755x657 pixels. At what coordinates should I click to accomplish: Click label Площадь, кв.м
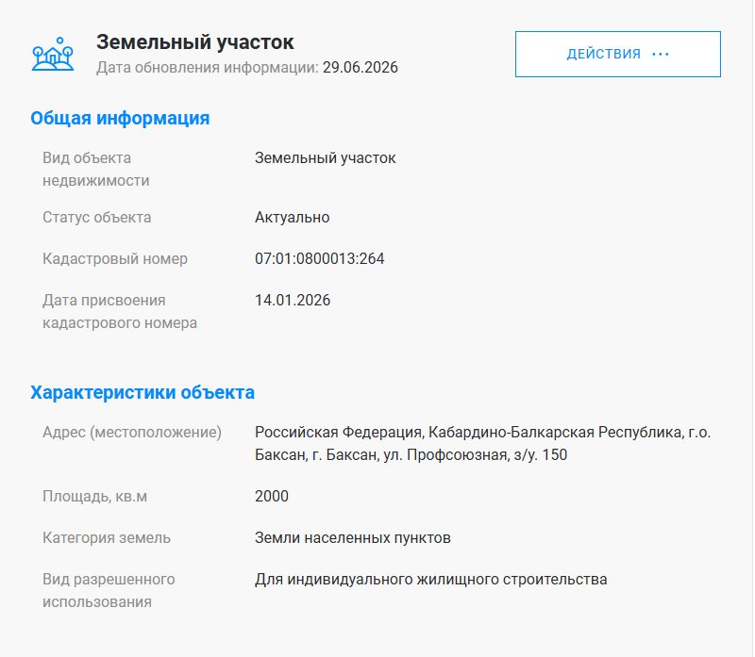pos(95,496)
